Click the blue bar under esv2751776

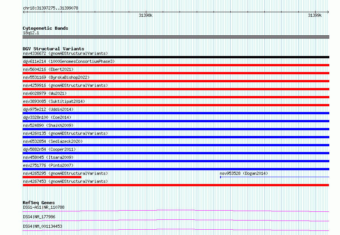176,169
